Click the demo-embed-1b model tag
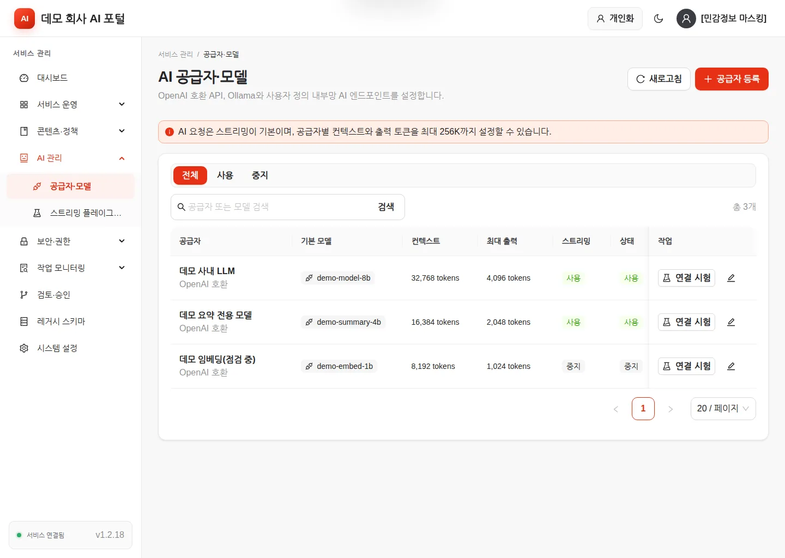This screenshot has height=558, width=785. (x=339, y=366)
